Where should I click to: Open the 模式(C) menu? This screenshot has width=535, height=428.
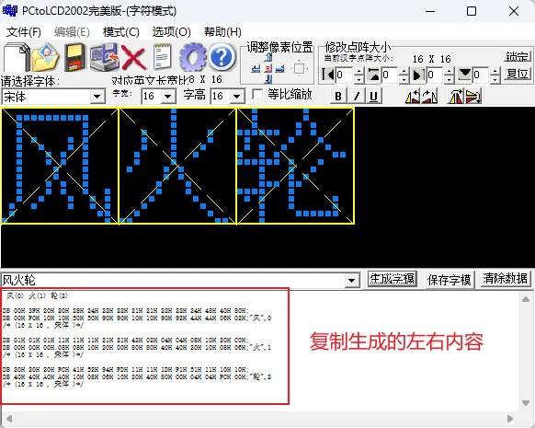click(121, 32)
